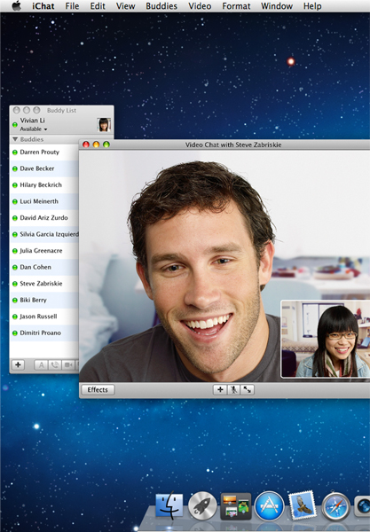Viewport: 370px width, 532px height.
Task: Open the Window menu
Action: click(x=277, y=6)
